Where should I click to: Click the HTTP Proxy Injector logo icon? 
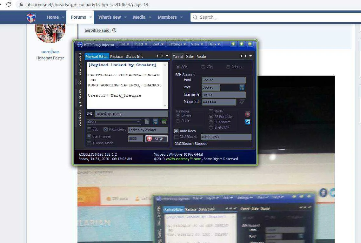click(x=80, y=44)
